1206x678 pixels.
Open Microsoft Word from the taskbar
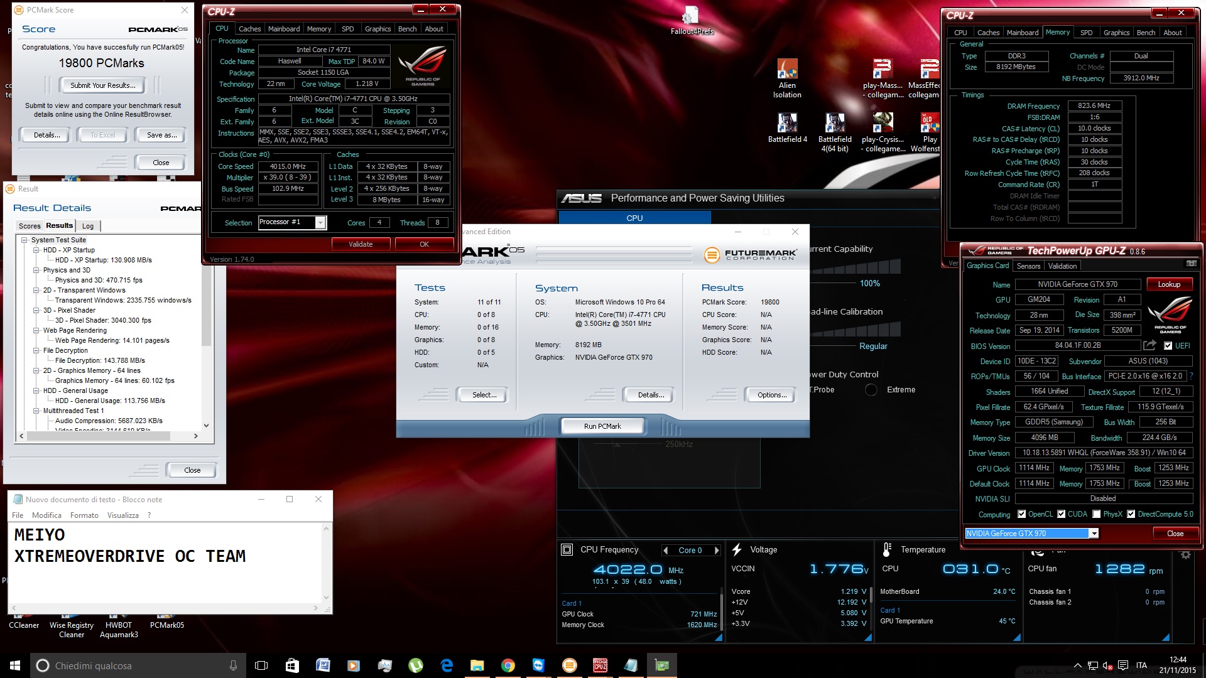pyautogui.click(x=323, y=665)
